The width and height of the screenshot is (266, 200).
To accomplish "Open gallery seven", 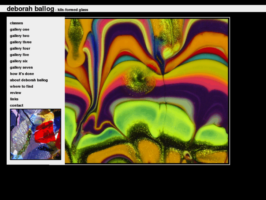I will point(21,68).
